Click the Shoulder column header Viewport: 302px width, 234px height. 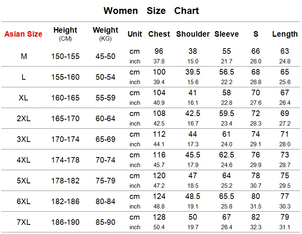click(193, 34)
